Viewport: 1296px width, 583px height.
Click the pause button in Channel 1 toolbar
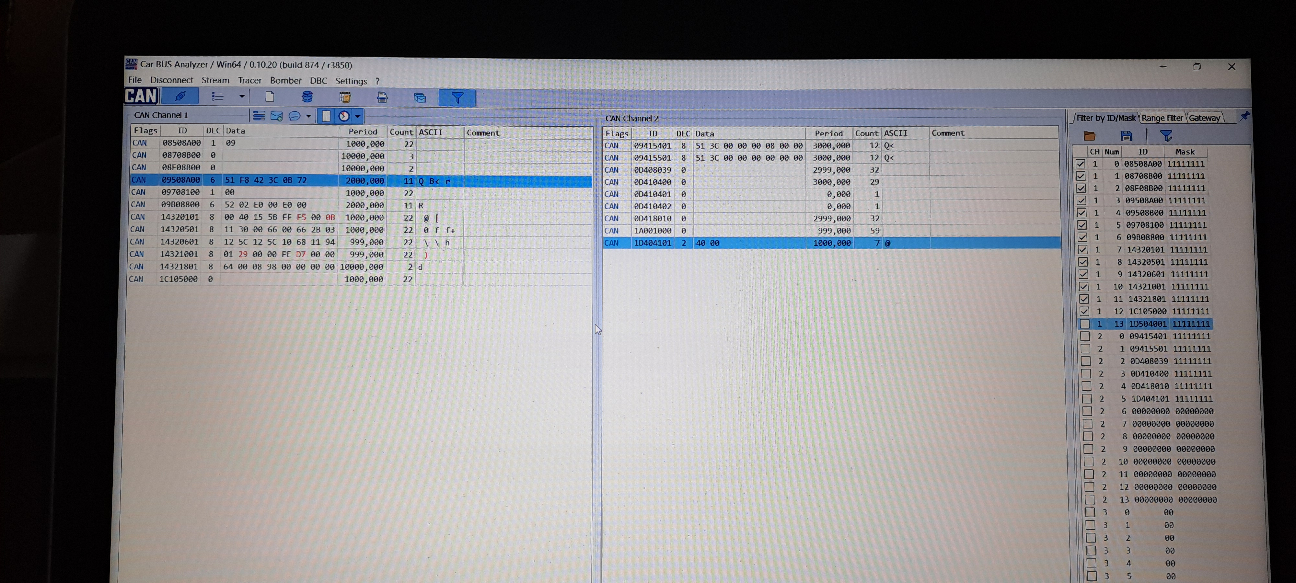point(326,116)
